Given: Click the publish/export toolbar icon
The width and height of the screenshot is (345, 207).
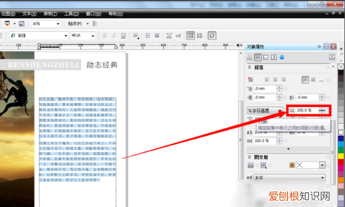Looking at the screenshot, I should 7,24.
